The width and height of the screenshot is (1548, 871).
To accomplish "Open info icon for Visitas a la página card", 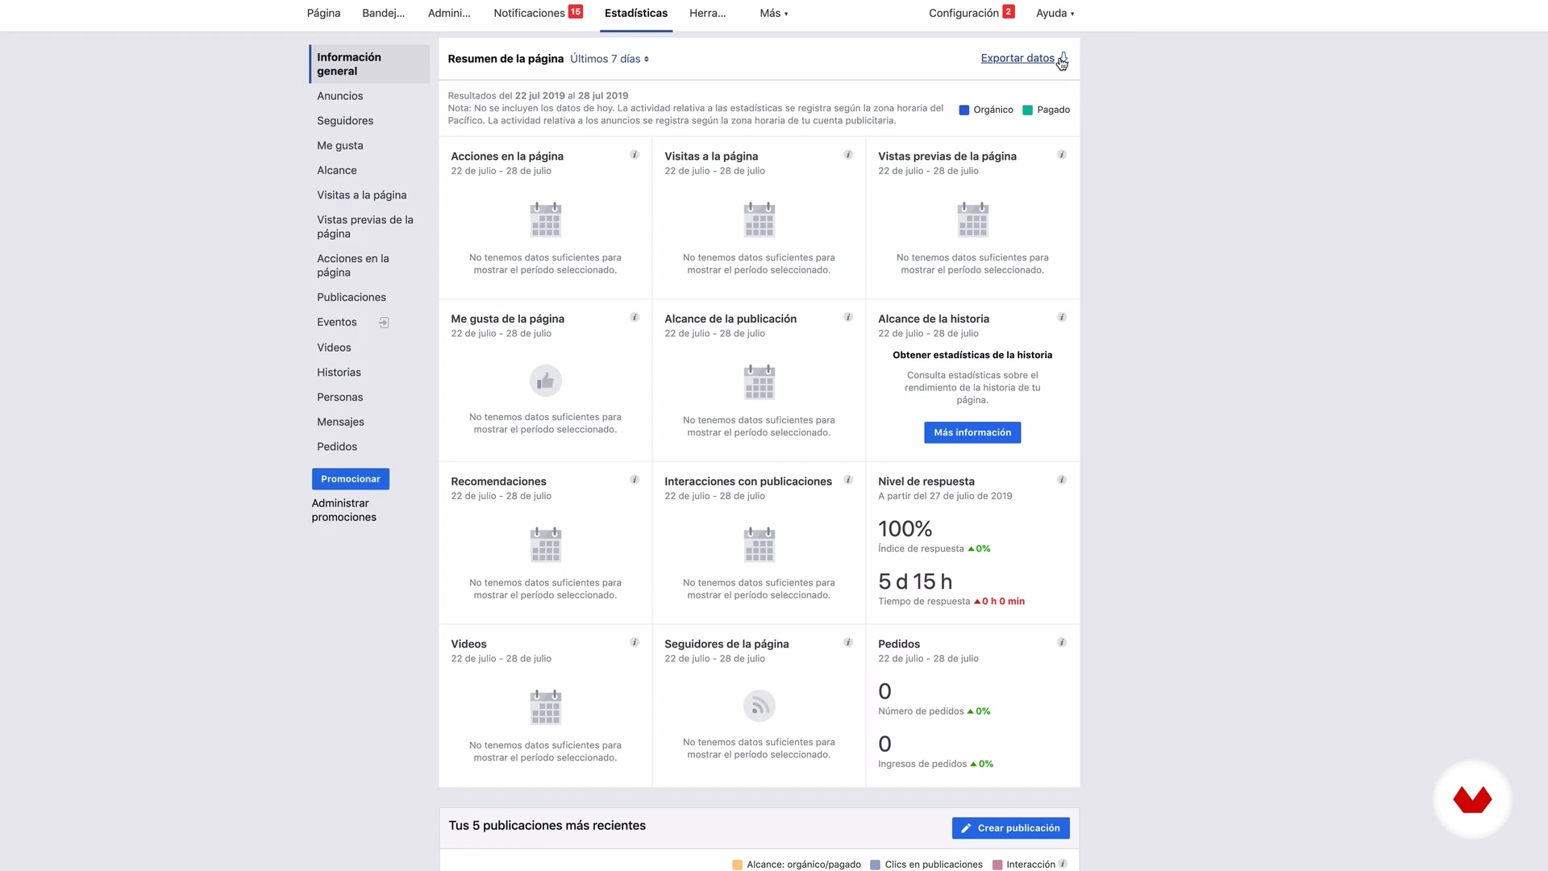I will (848, 155).
